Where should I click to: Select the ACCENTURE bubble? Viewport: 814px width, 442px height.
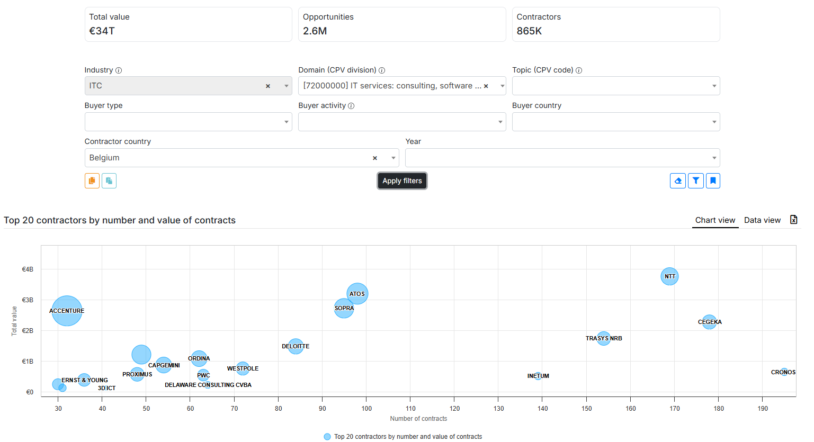[67, 311]
